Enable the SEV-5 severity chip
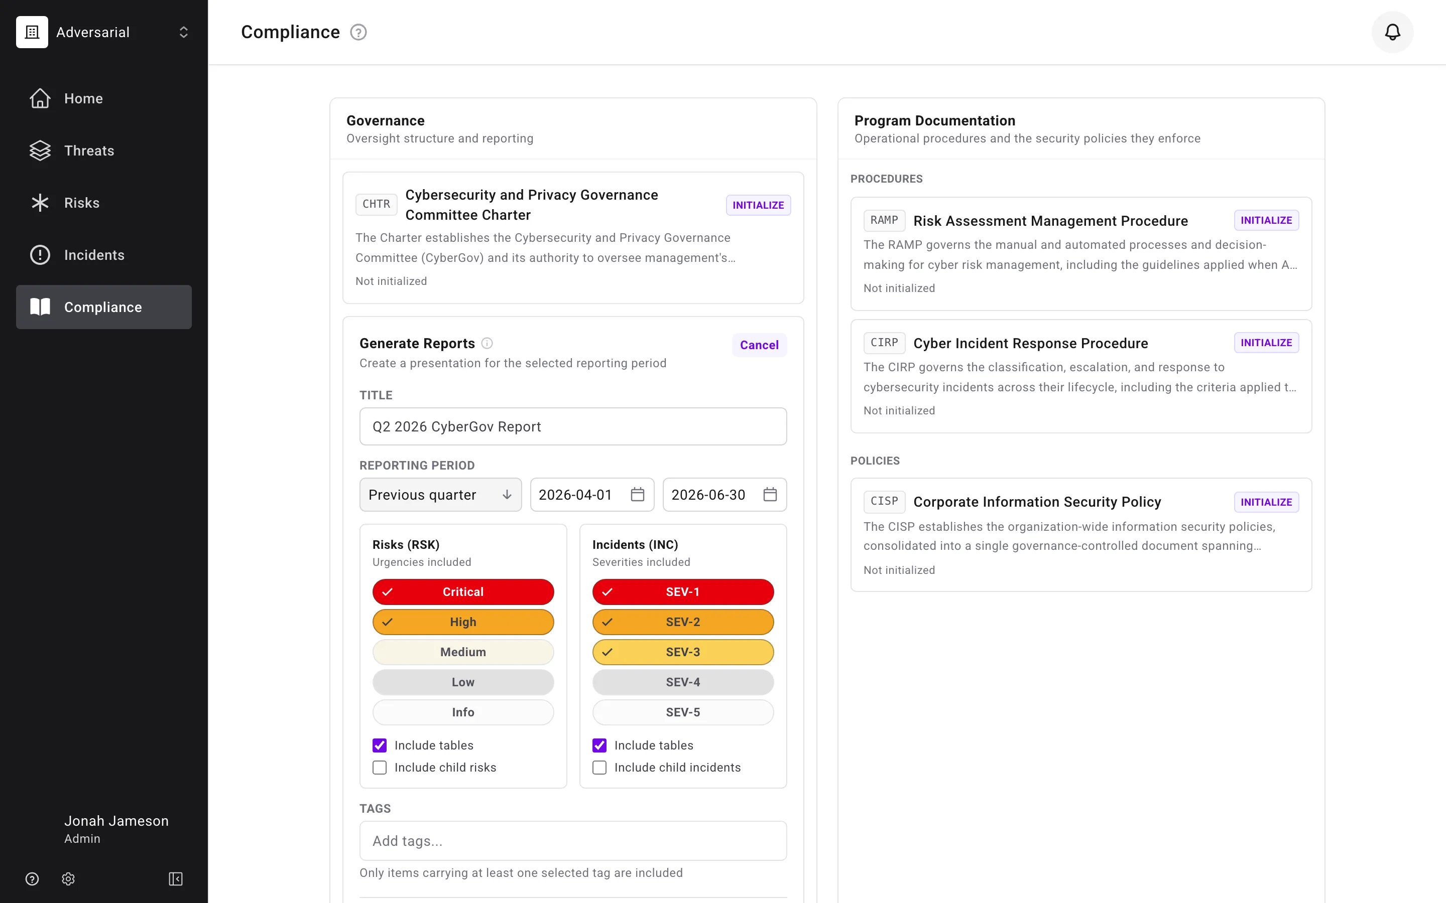This screenshot has width=1446, height=903. (x=683, y=712)
